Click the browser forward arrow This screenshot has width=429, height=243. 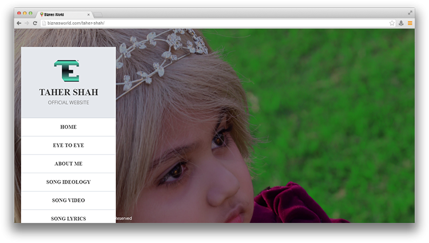[x=27, y=23]
